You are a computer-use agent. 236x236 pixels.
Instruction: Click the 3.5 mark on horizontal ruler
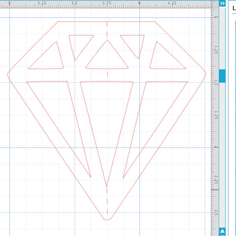pos(74,3)
